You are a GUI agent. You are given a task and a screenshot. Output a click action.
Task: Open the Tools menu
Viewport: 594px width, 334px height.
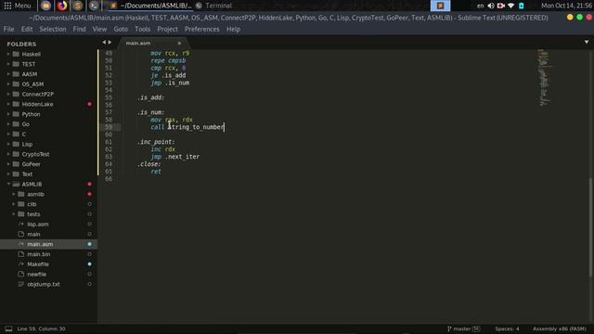click(x=142, y=29)
